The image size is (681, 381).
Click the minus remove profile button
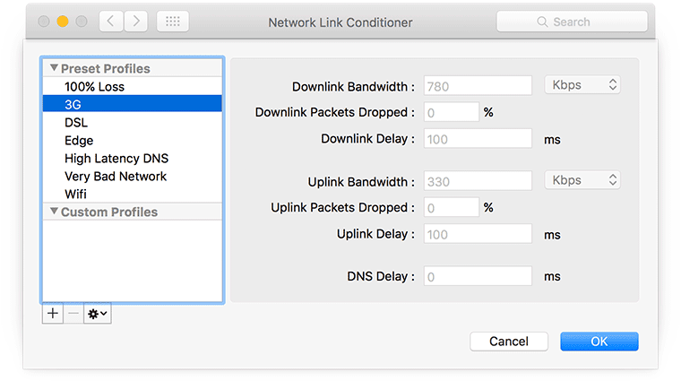[73, 314]
